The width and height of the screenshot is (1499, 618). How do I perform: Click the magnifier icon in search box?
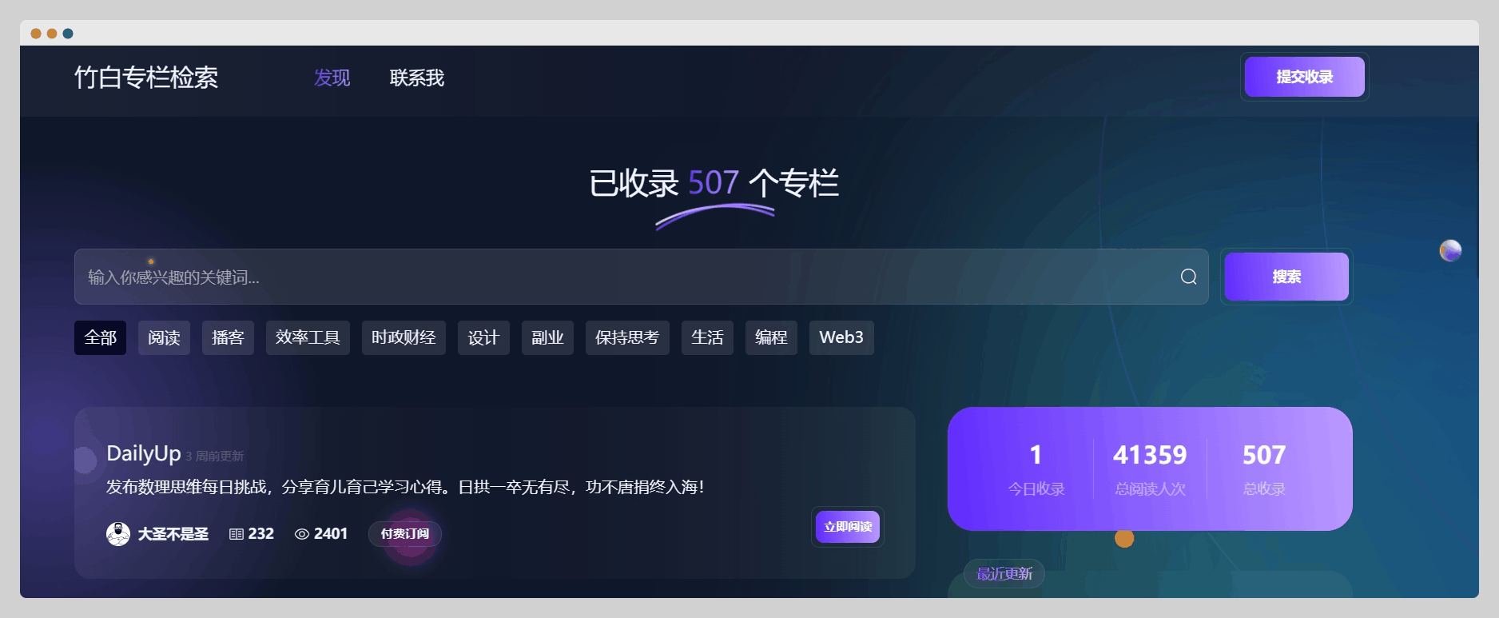tap(1188, 277)
